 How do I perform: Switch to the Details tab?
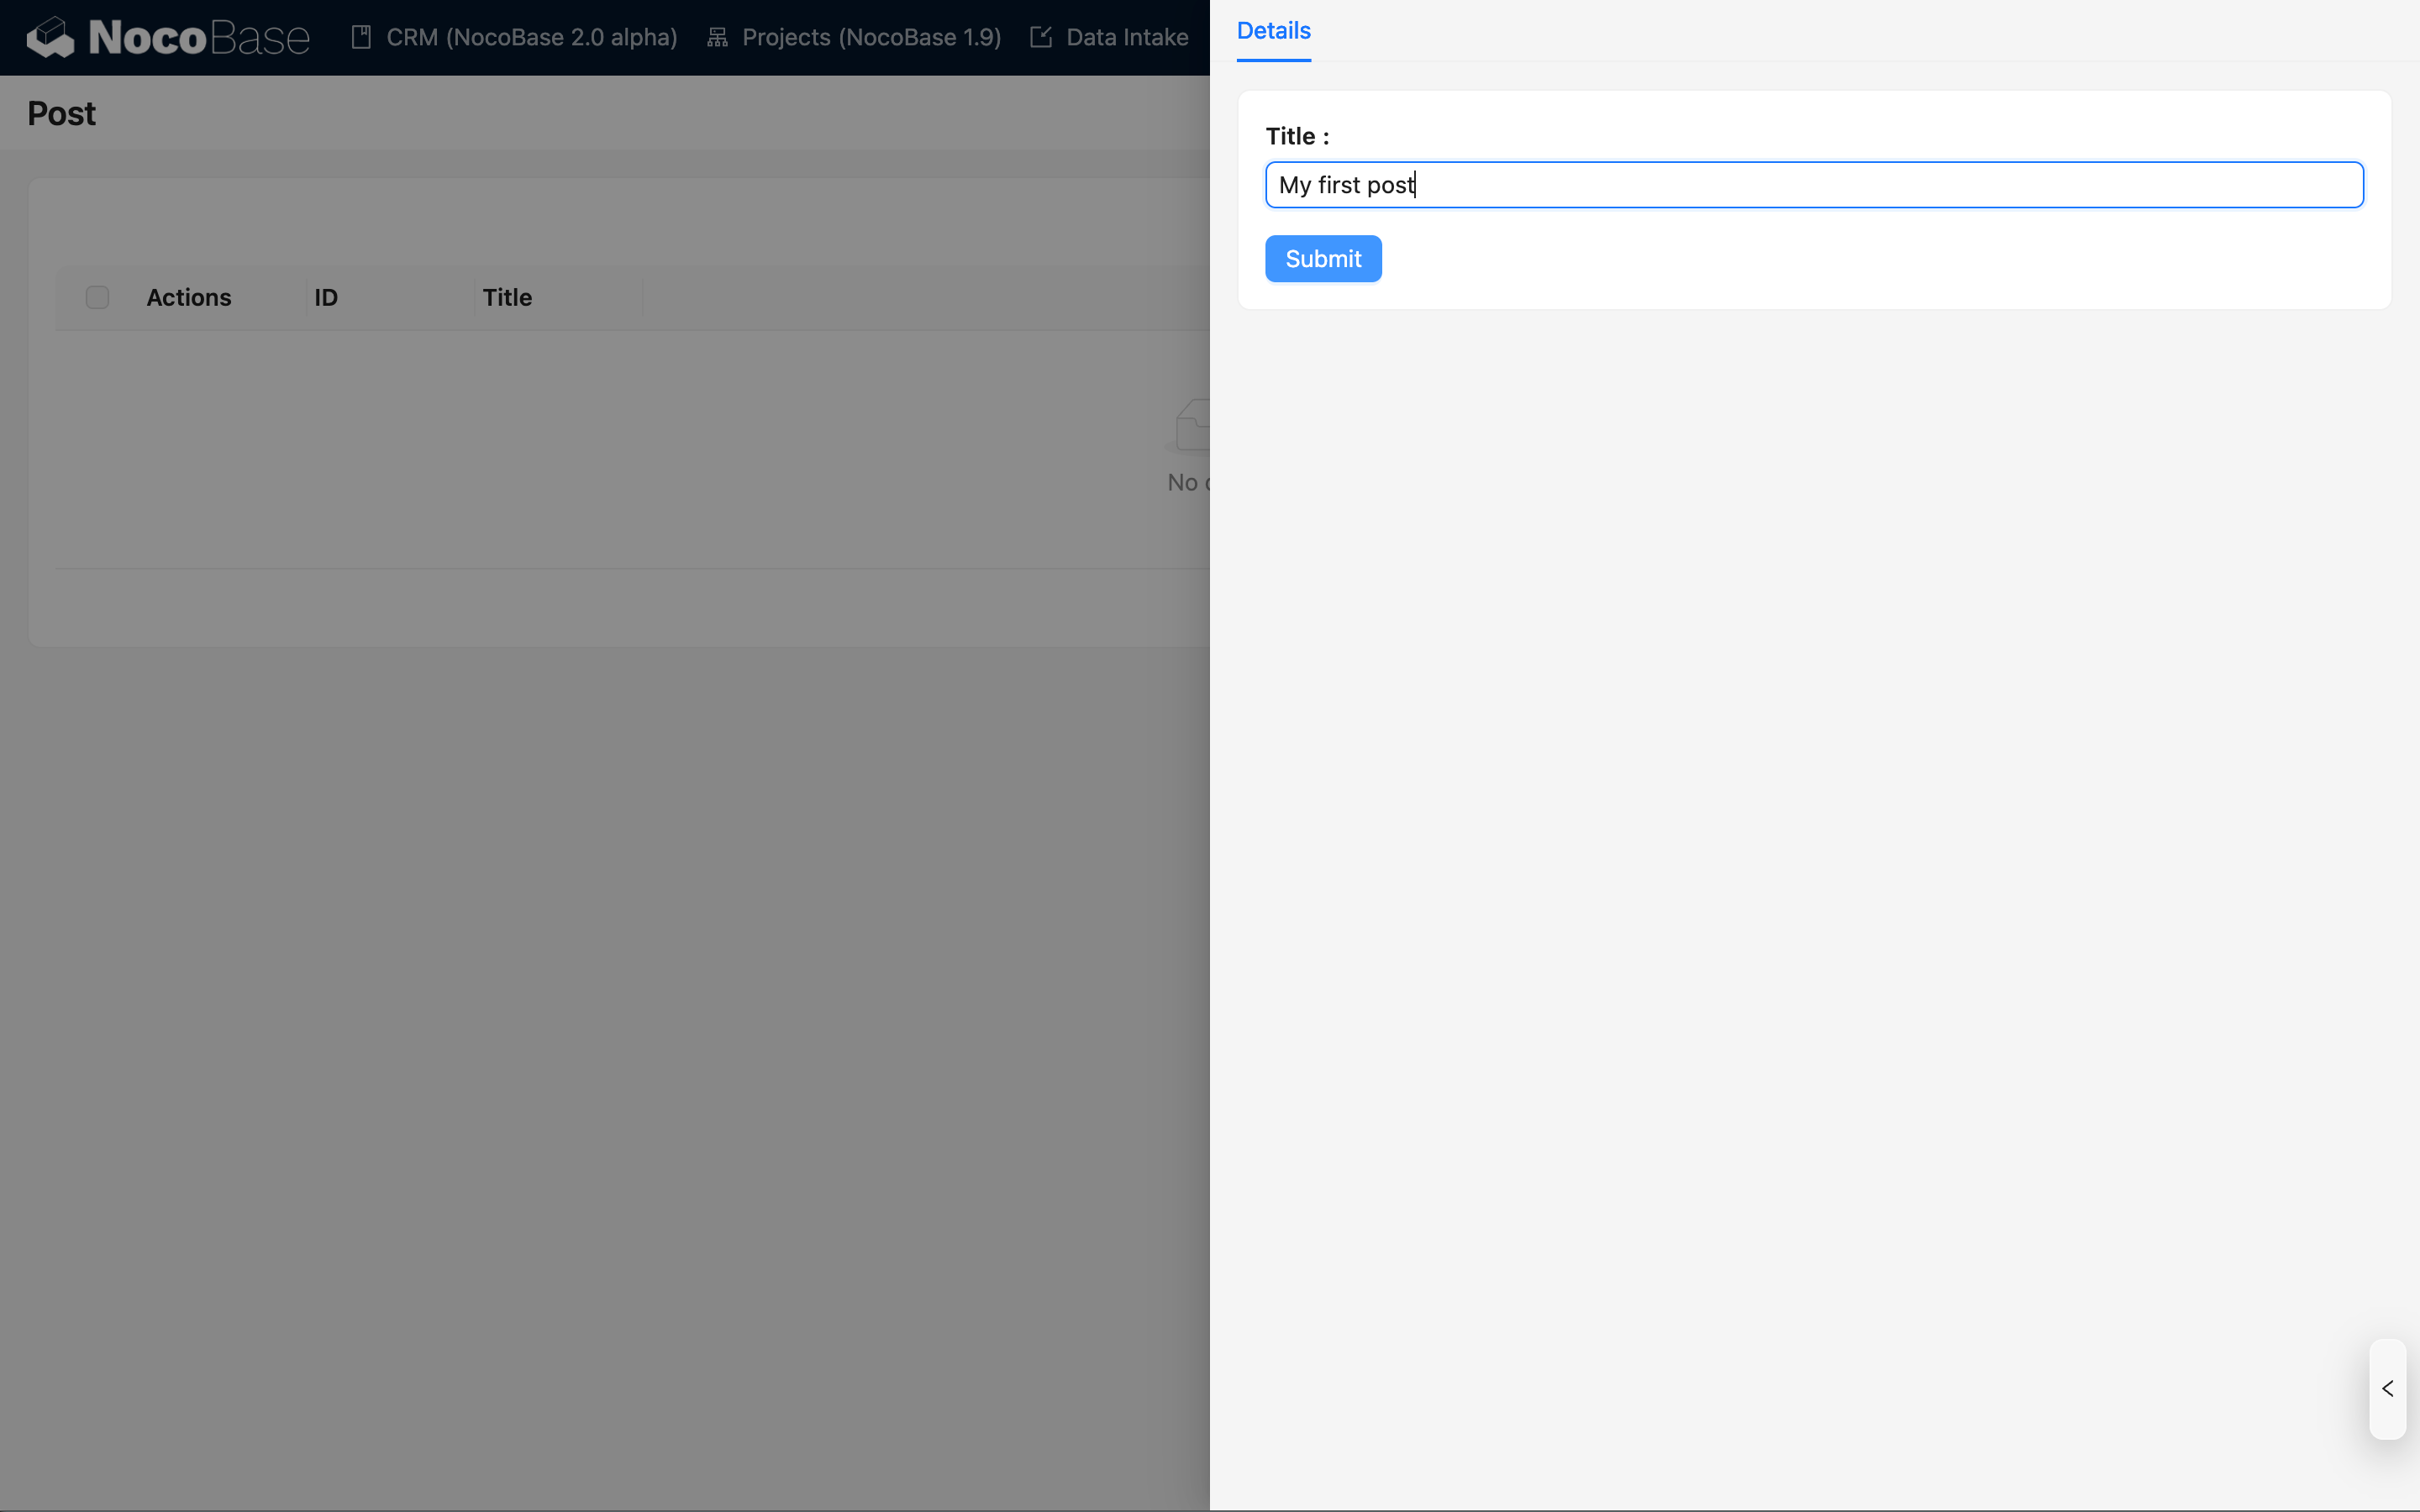tap(1272, 31)
